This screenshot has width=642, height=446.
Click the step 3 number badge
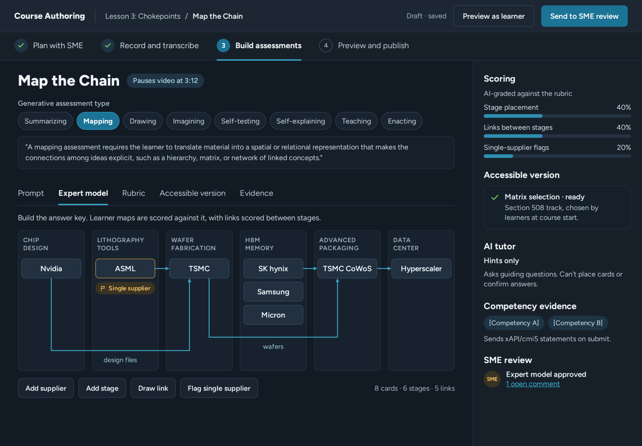coord(223,45)
